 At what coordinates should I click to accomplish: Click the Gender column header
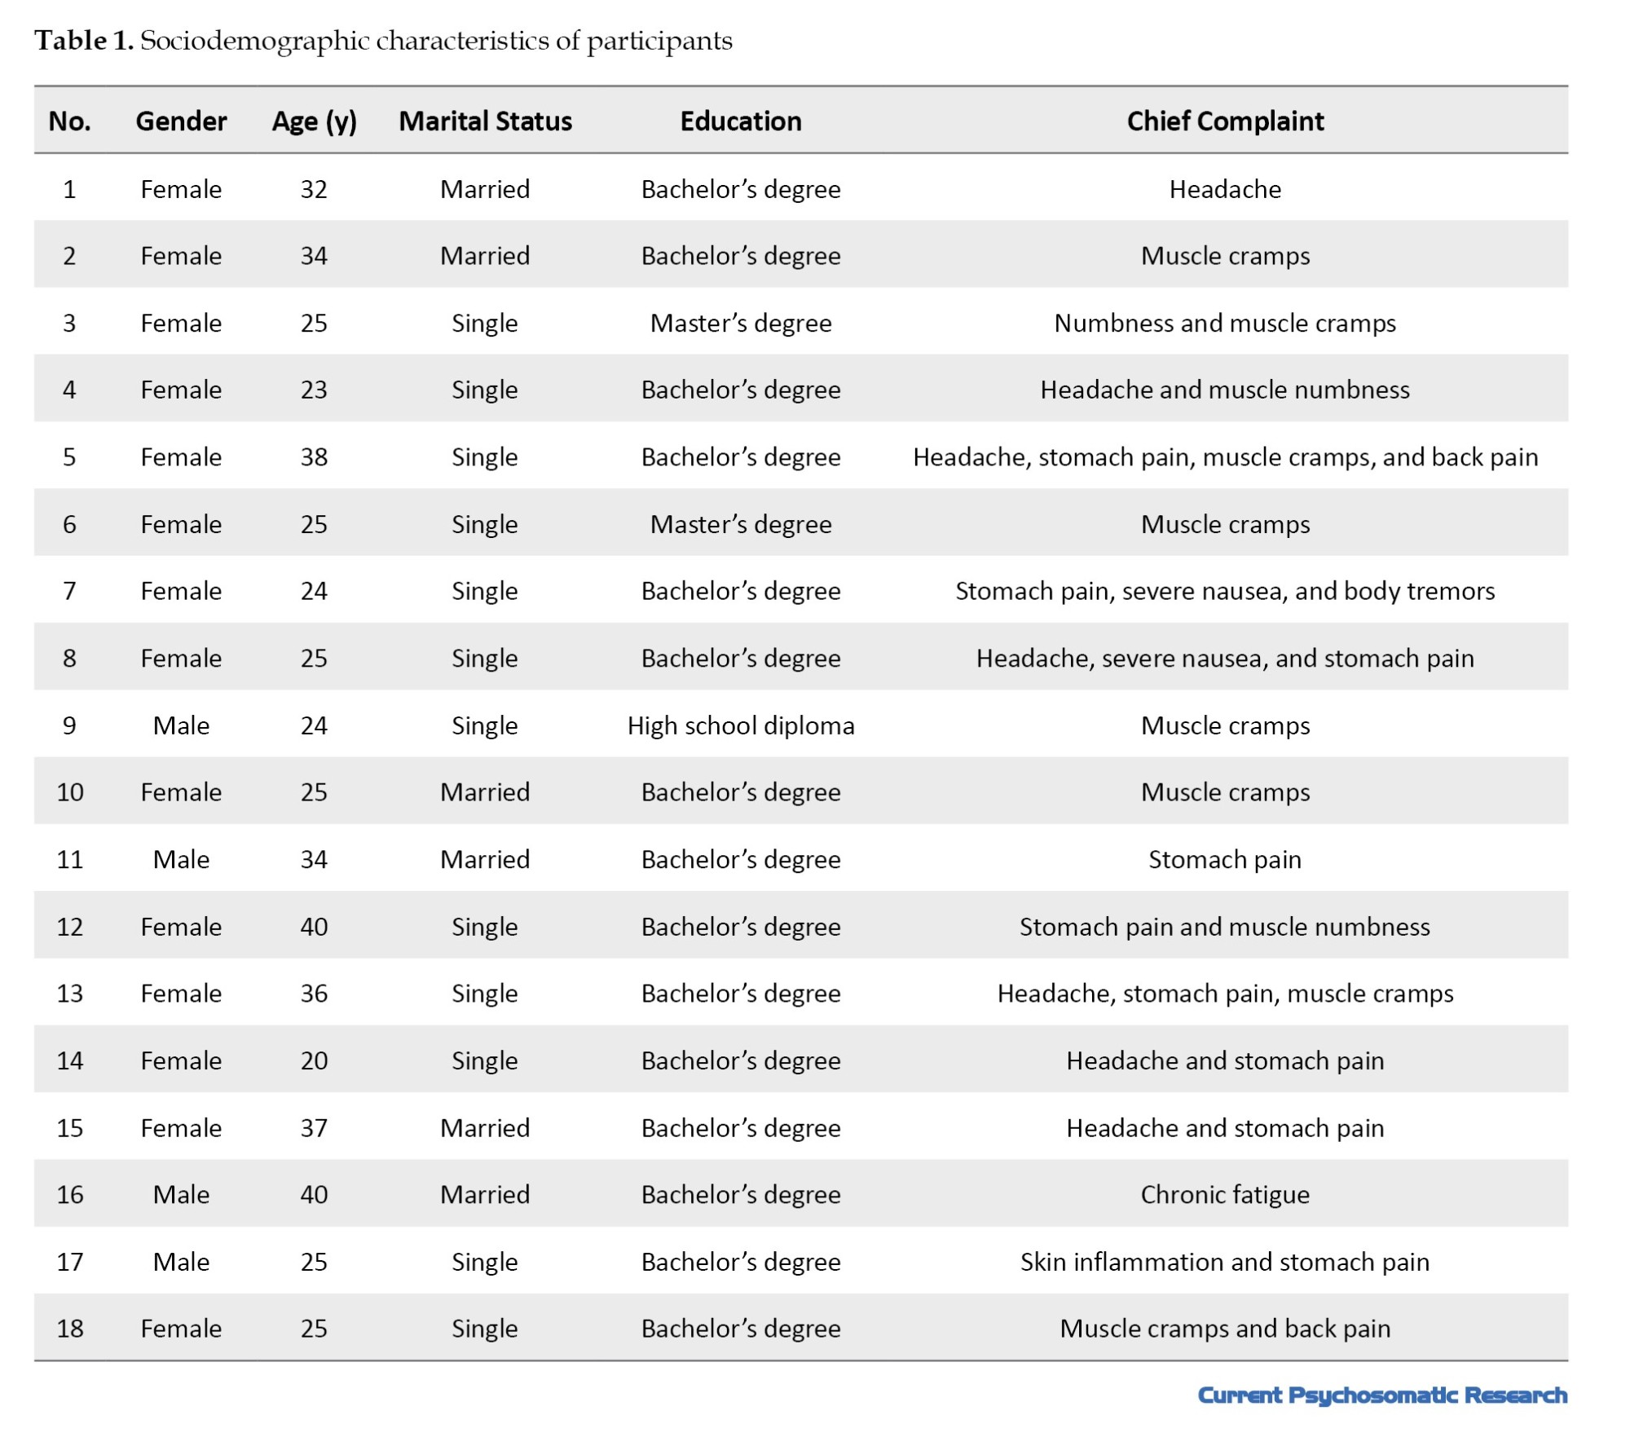tap(181, 121)
